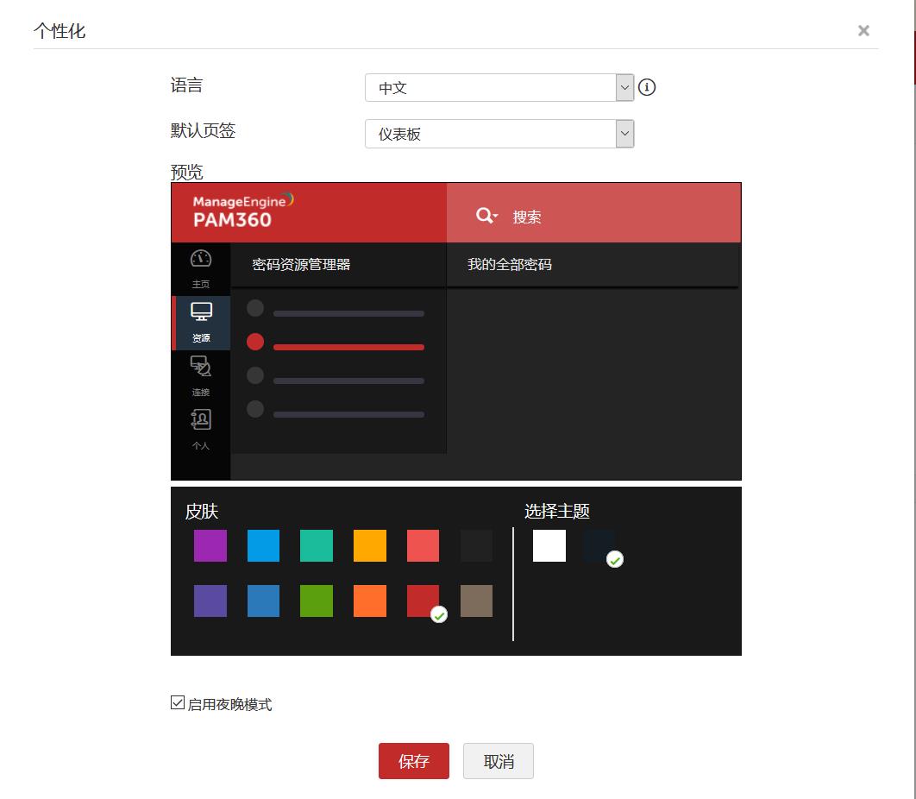Click the 连接 connection icon in the preview
This screenshot has width=916, height=799.
pos(200,366)
